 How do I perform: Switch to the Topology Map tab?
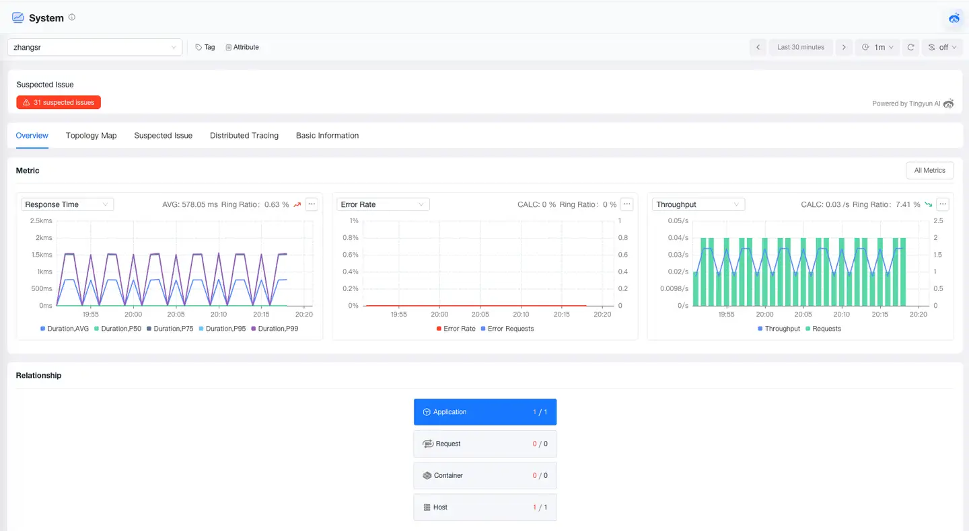tap(91, 135)
